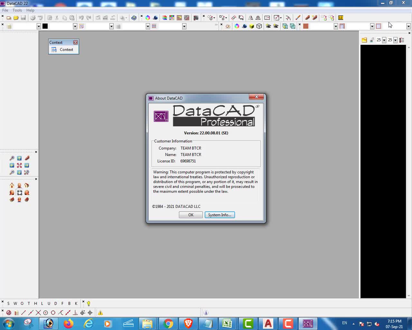Click the offset curve icon
412x330 pixels.
click(288, 18)
